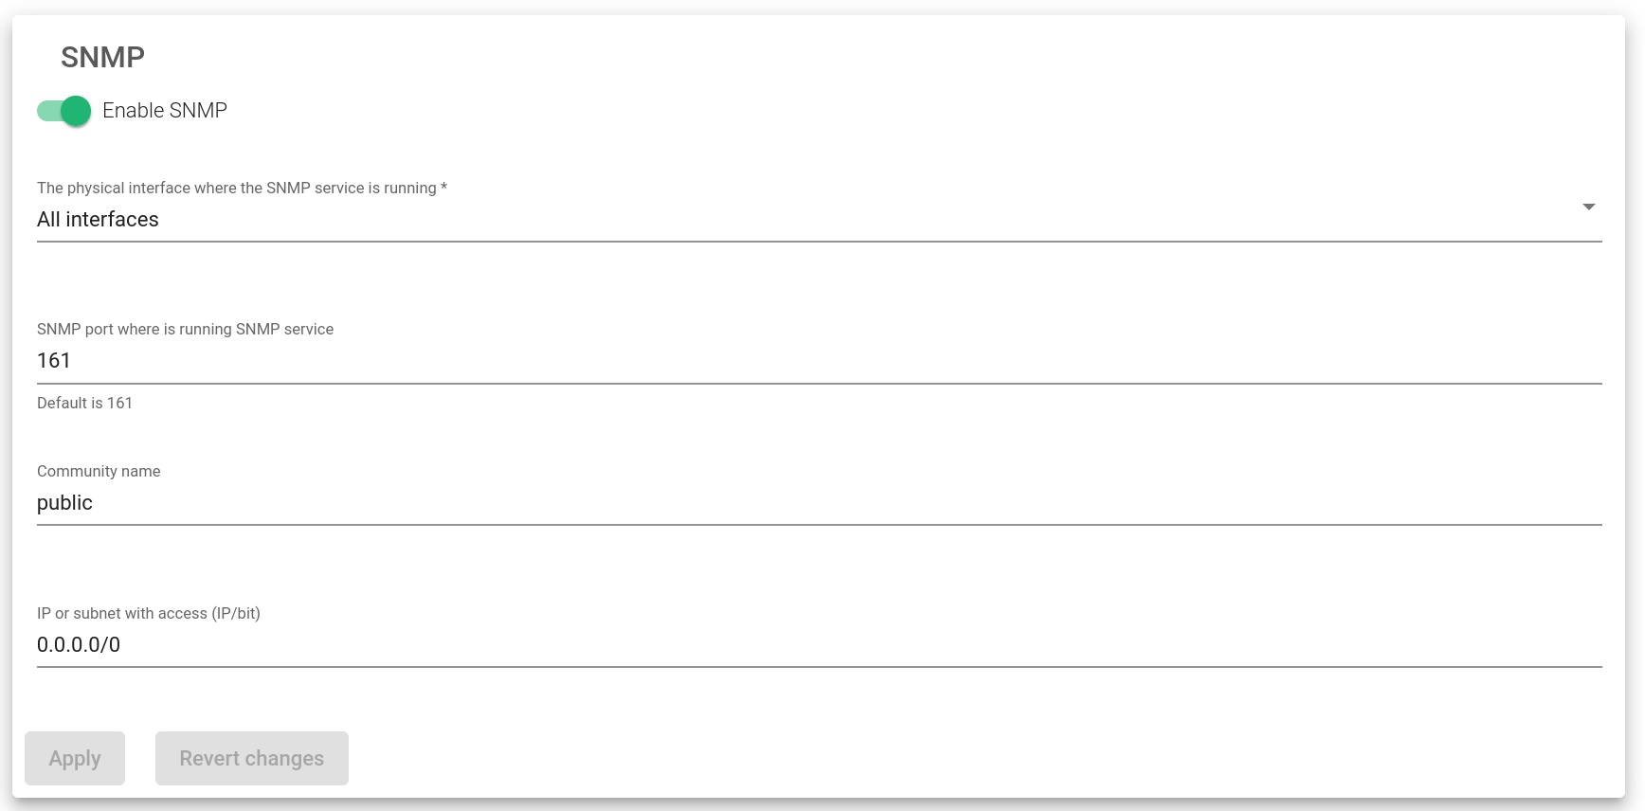
Task: Focus the IP or subnet field 0.0.0.0/0
Action: coord(819,645)
